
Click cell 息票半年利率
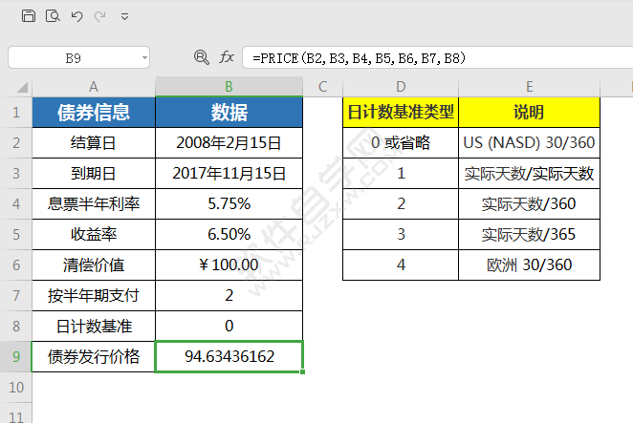94,204
